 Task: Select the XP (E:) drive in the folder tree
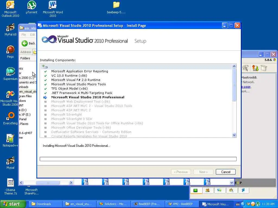click(25, 115)
